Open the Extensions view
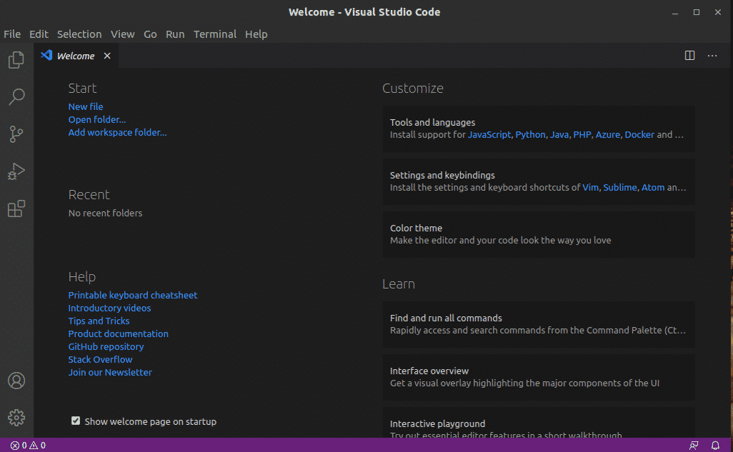733x452 pixels. 16,209
